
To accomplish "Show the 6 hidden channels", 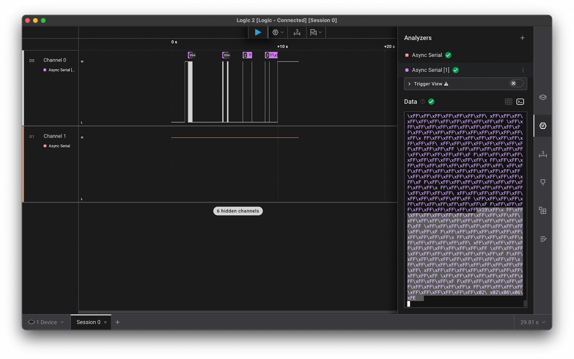I will coord(238,211).
